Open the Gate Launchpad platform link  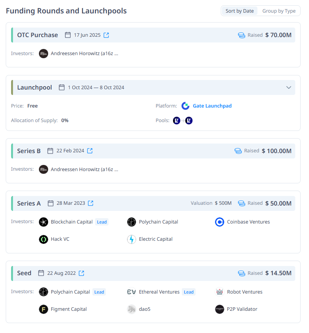(x=212, y=106)
